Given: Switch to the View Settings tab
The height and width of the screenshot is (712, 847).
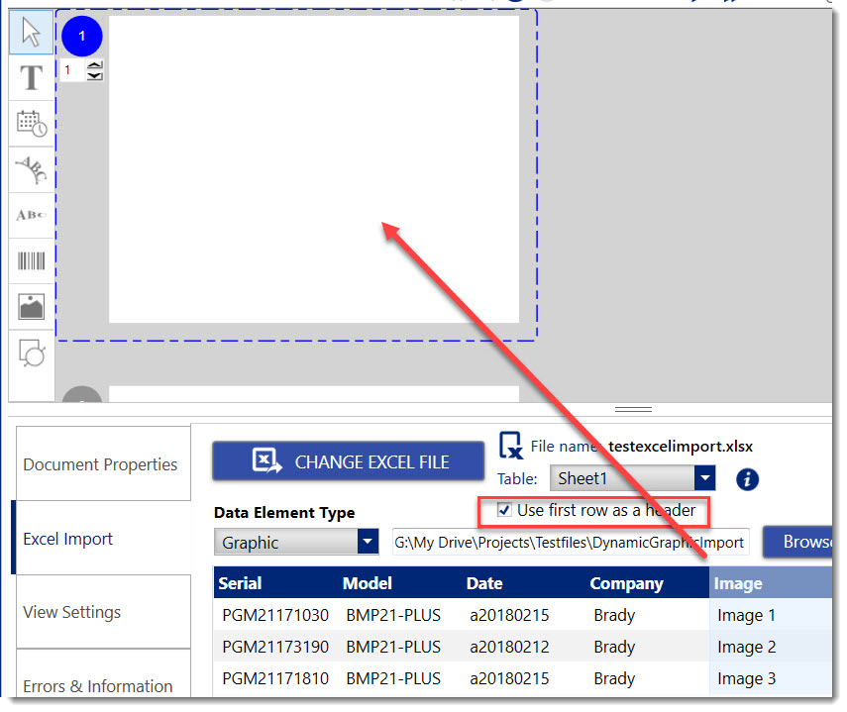Looking at the screenshot, I should (100, 612).
